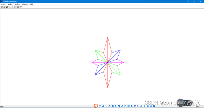Screen dimensions: 204x108
Task: Click the About help toolbar icon
Action: [21, 7]
